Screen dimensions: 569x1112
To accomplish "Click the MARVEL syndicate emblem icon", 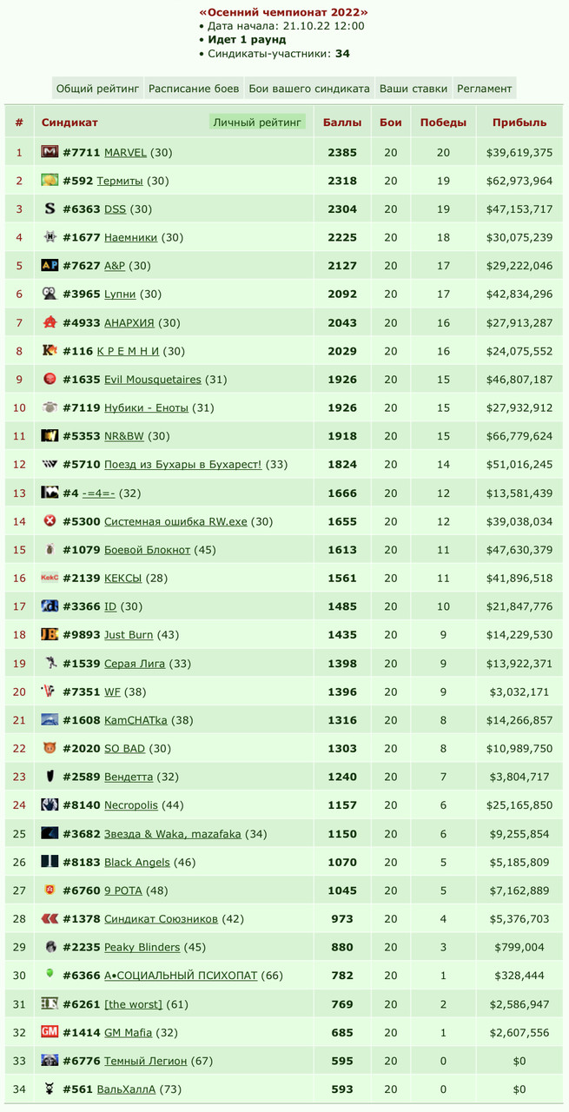I will coord(50,152).
